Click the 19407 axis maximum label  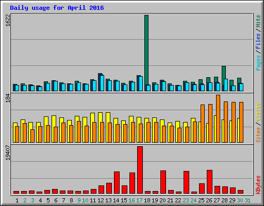click(x=8, y=152)
